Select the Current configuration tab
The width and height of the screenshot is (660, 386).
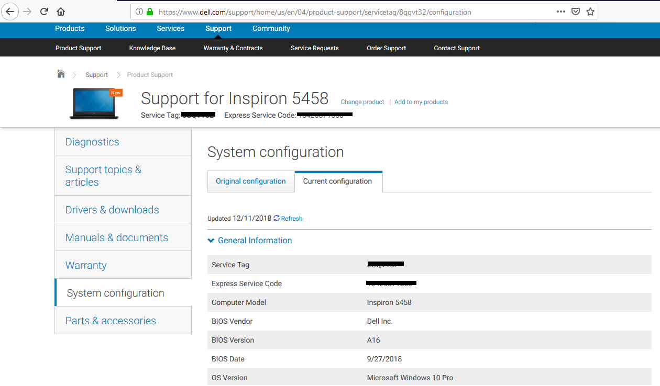[x=338, y=181]
